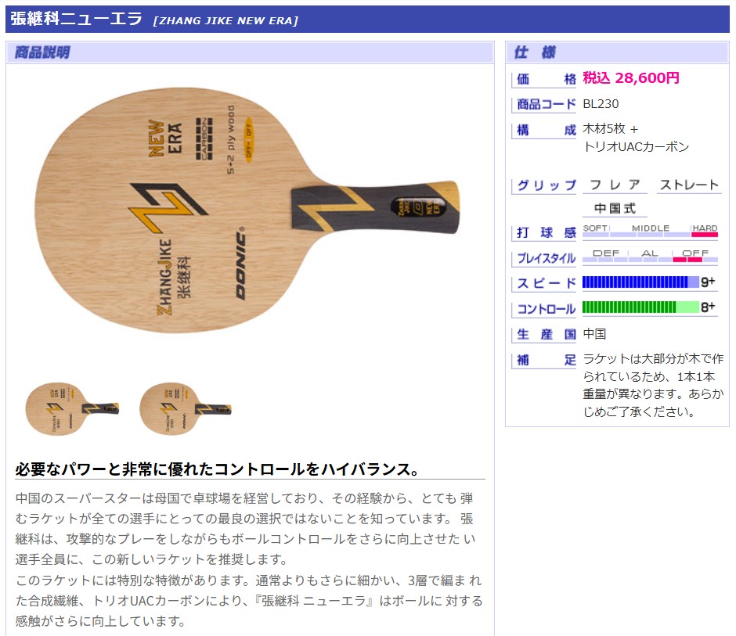Click the 張継科ニューエラ title banner
Viewport: 736px width, 636px height.
[x=367, y=20]
